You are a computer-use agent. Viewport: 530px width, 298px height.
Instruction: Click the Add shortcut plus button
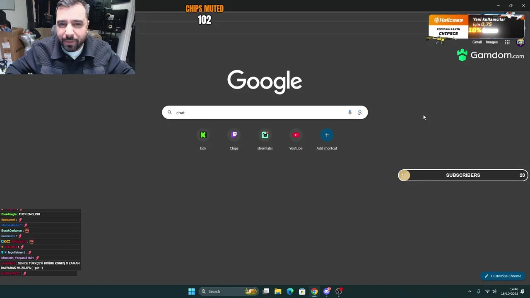tap(327, 135)
